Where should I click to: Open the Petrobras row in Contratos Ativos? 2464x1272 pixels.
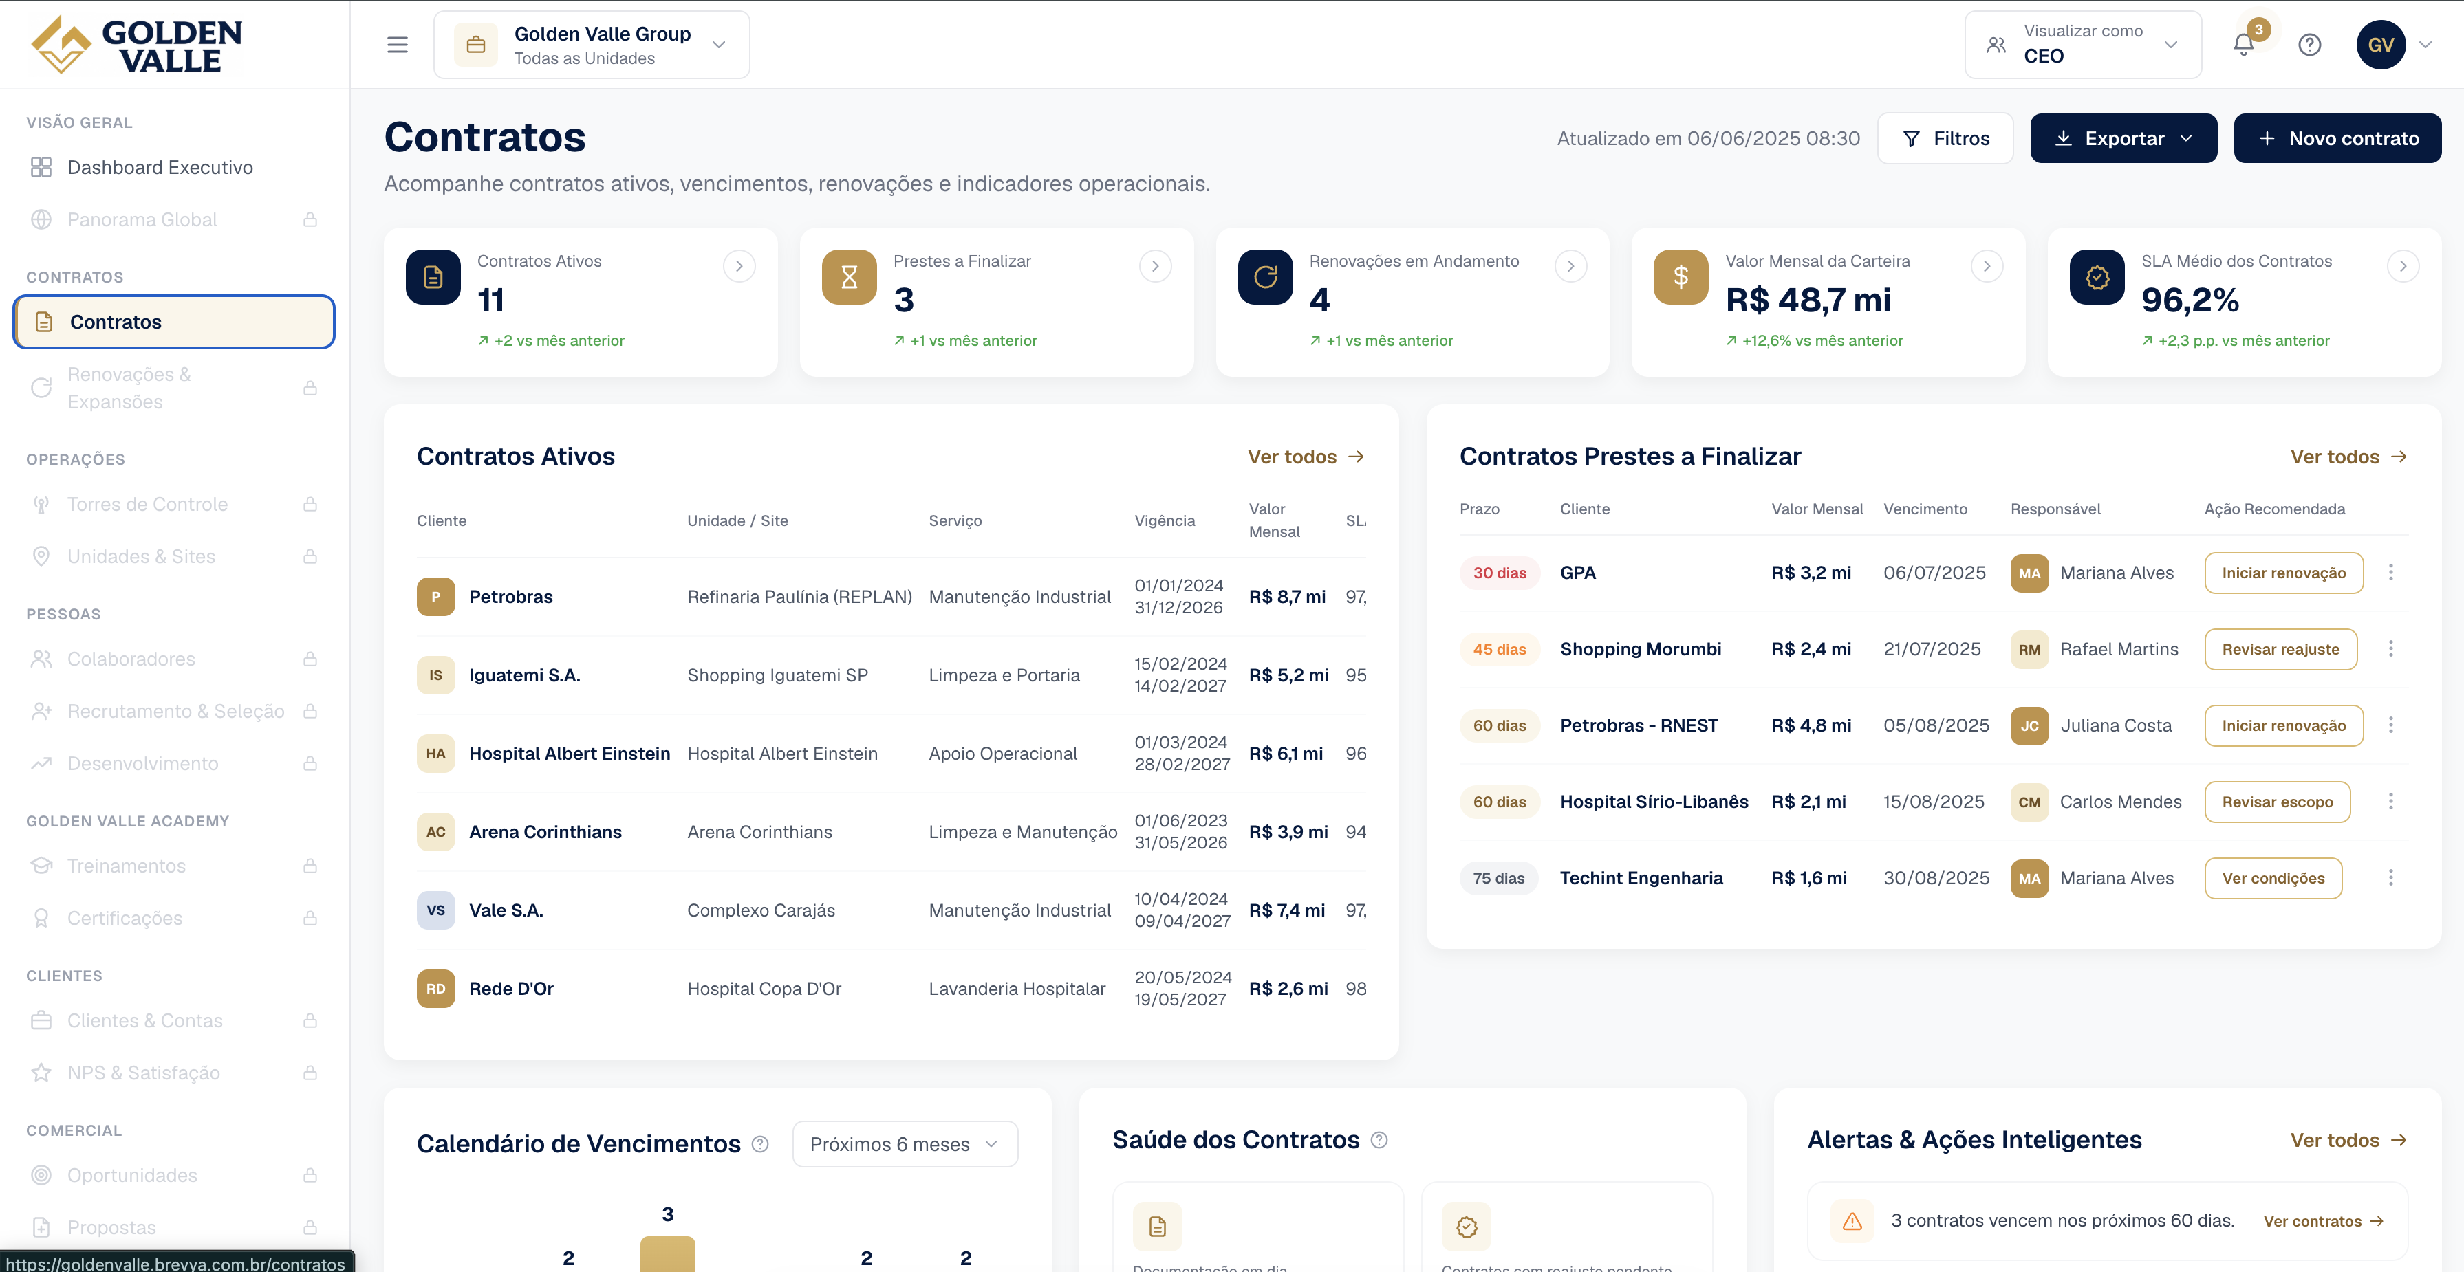891,597
